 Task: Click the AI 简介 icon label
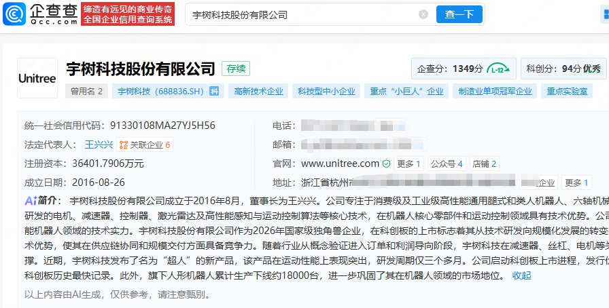[x=40, y=201]
